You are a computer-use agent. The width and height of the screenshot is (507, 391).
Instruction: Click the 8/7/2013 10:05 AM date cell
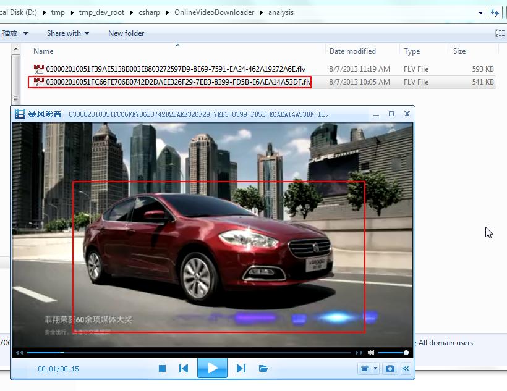tap(360, 82)
